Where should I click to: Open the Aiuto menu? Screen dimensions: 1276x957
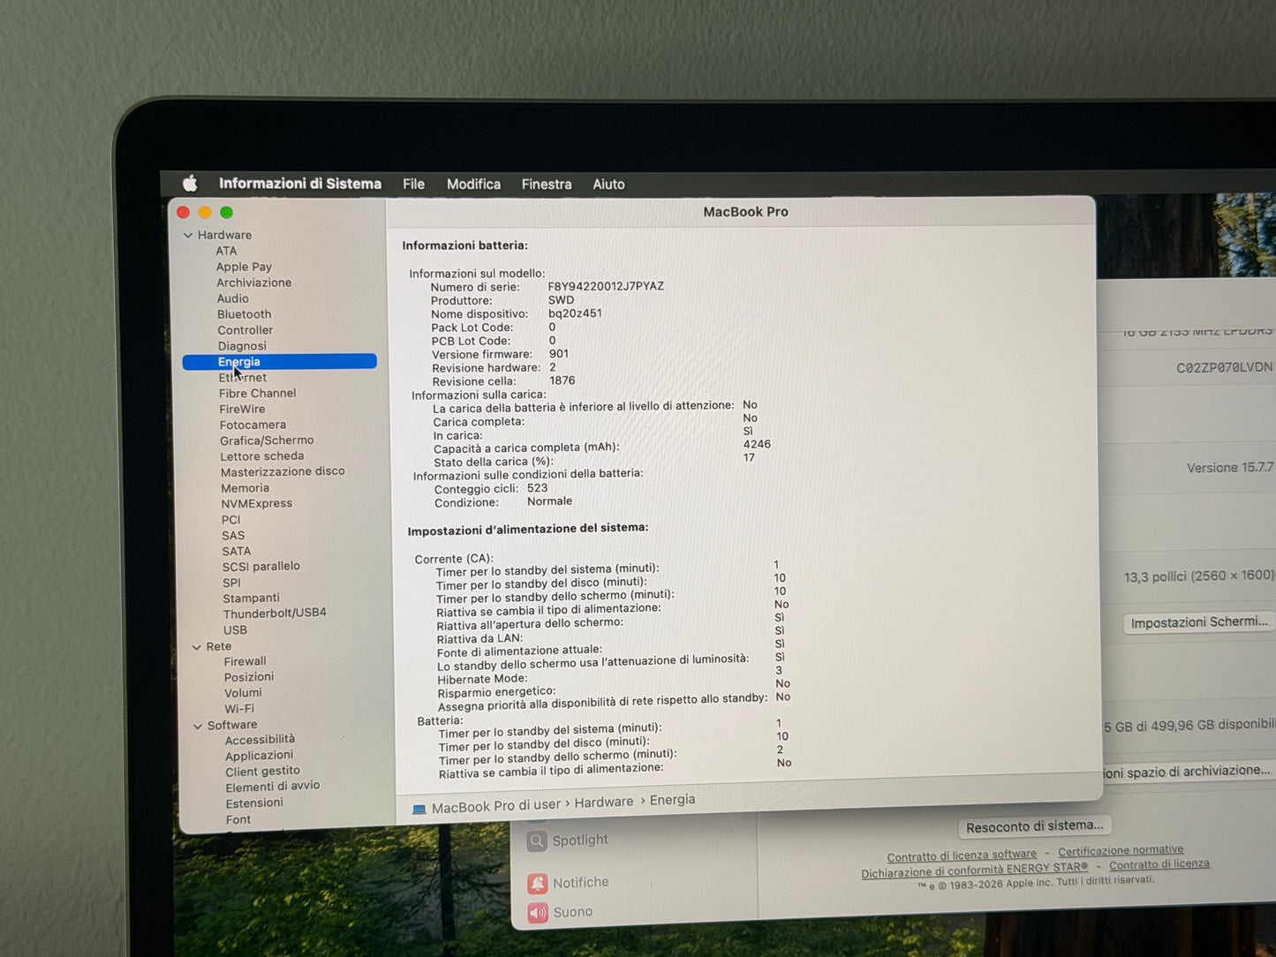pyautogui.click(x=608, y=185)
